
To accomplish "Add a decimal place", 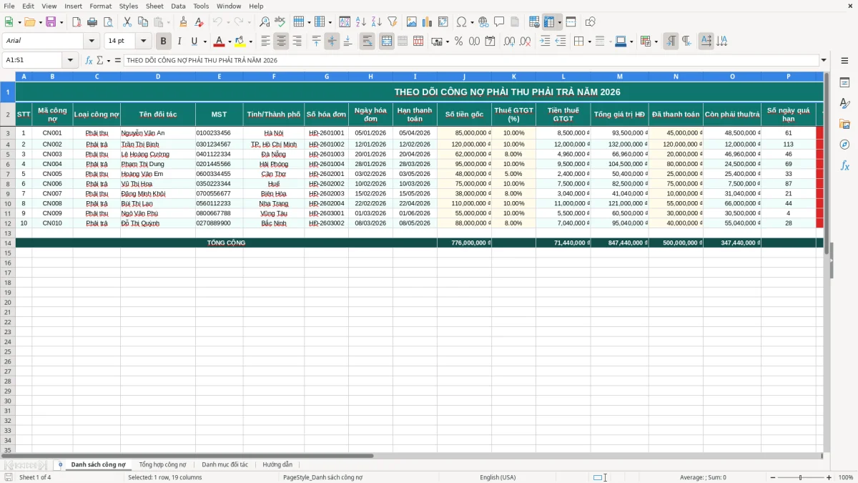I will [x=510, y=42].
